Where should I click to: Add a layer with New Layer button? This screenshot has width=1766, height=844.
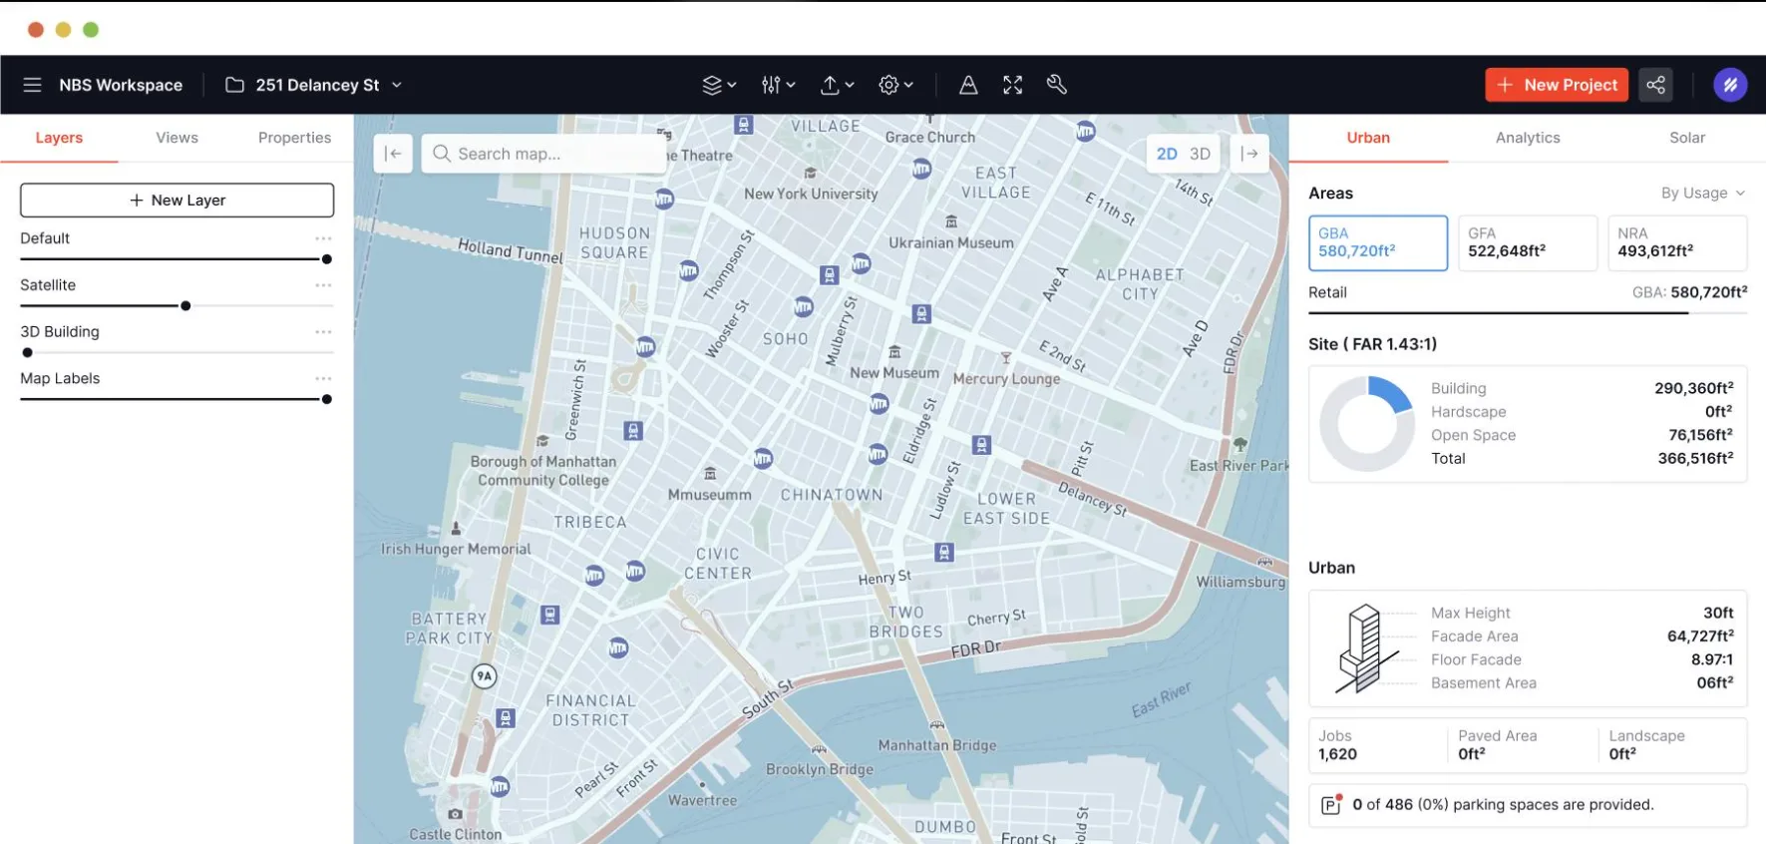(x=177, y=200)
